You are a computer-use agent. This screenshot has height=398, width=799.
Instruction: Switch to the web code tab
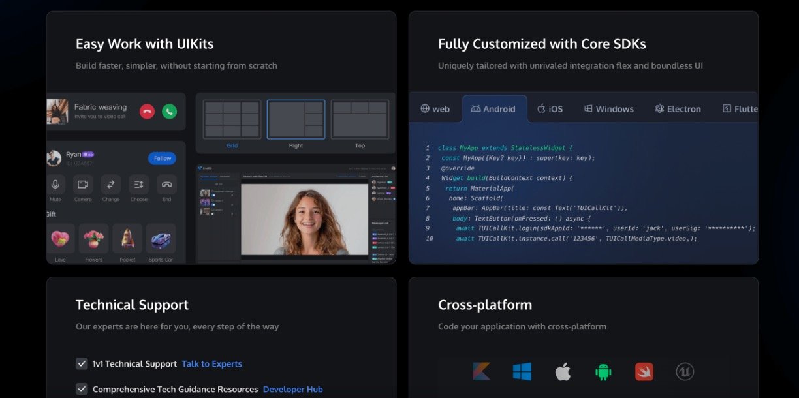click(x=435, y=109)
